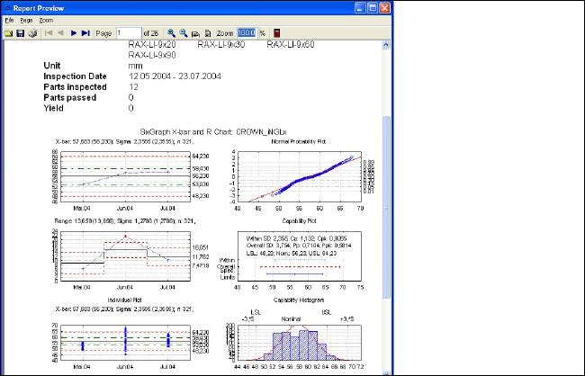Jump to the last report page
This screenshot has width=585, height=376.
(x=85, y=32)
